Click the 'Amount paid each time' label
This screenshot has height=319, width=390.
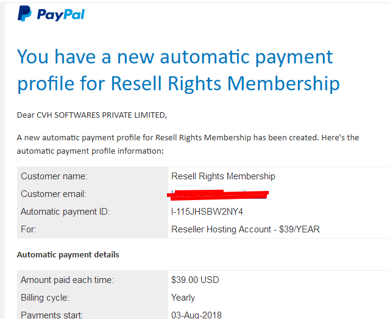67,280
